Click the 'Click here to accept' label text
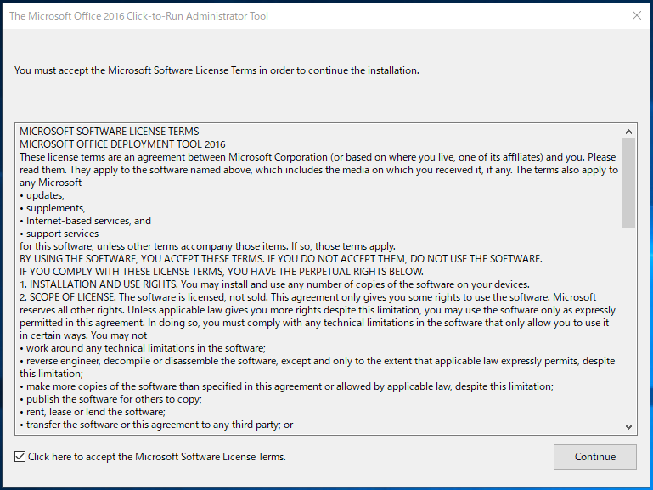653x490 pixels. (x=157, y=457)
